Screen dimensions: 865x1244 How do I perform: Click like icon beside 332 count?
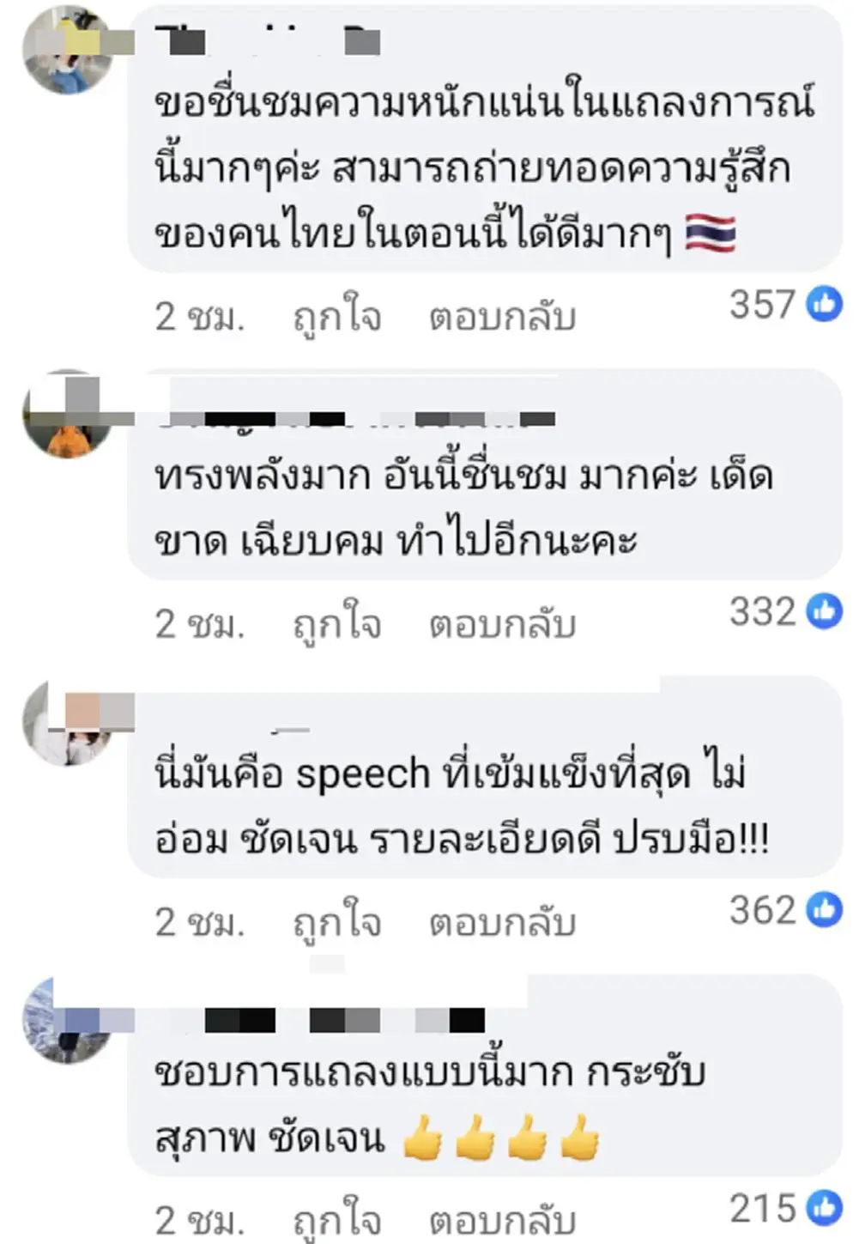point(825,611)
